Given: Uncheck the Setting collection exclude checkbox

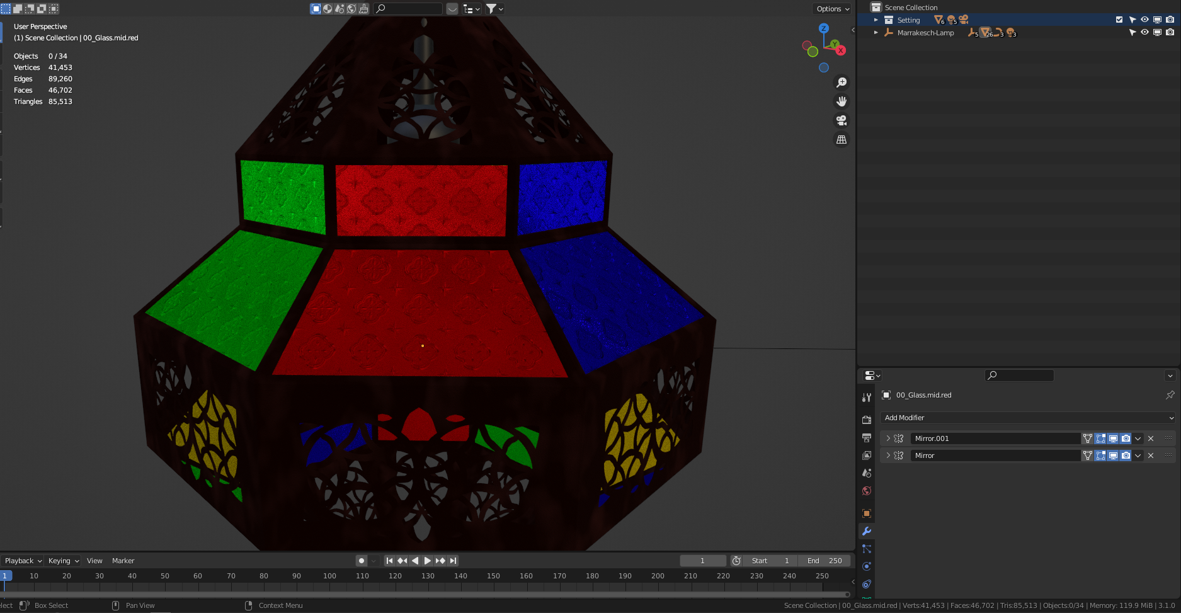Looking at the screenshot, I should point(1119,20).
